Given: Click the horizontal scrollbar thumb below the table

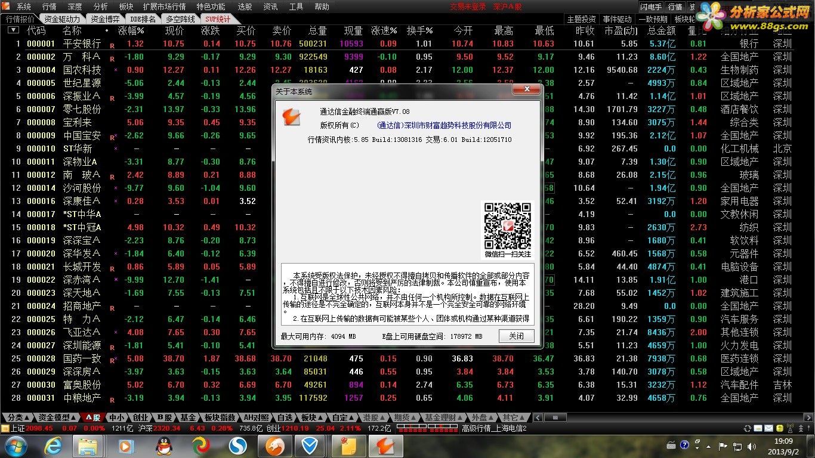Looking at the screenshot, I should click(555, 417).
